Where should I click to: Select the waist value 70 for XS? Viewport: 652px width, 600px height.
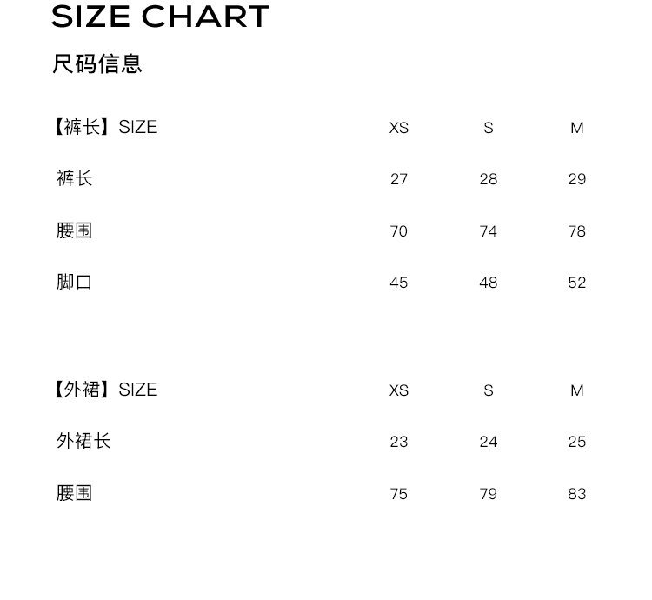click(399, 231)
